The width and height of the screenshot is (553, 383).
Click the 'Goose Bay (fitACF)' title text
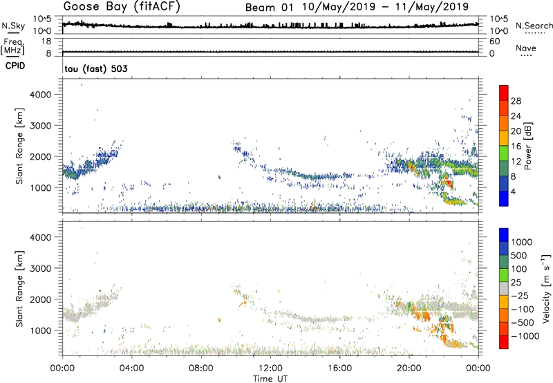click(x=122, y=7)
